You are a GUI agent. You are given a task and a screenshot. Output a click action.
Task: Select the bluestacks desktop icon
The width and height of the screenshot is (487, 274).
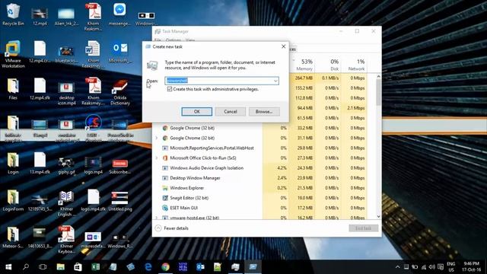(x=66, y=54)
